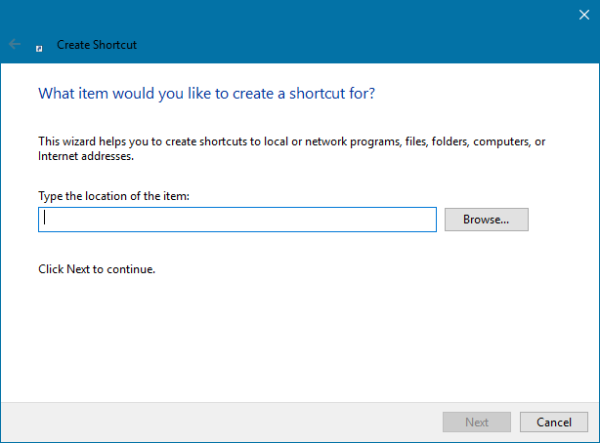Viewport: 600px width, 443px height.
Task: Click the "Create Shortcut" window title text
Action: [x=97, y=45]
